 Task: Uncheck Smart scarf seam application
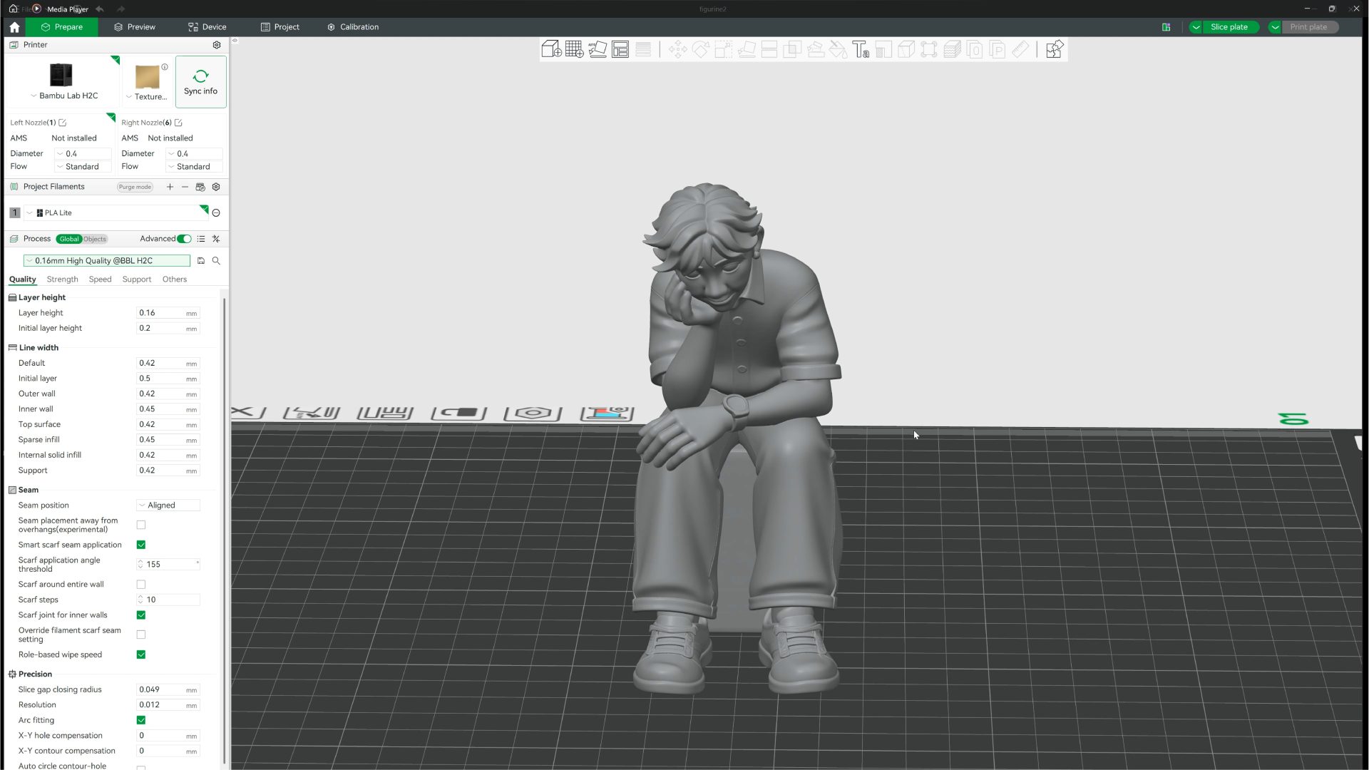point(141,545)
